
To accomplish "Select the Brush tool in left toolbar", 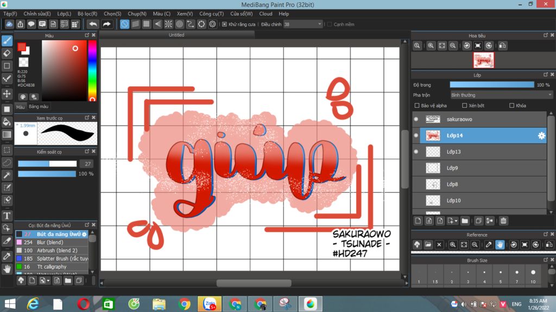I will pos(7,41).
